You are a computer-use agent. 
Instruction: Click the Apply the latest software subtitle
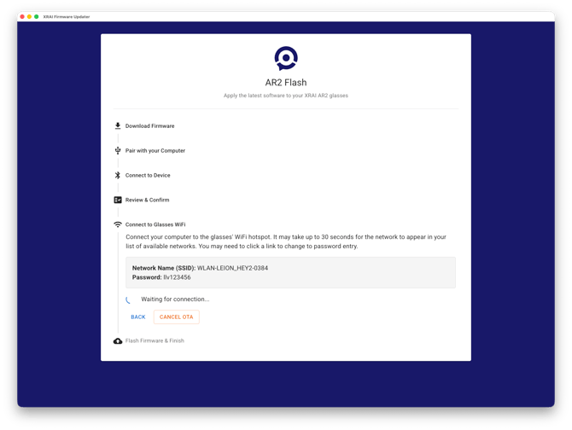[x=286, y=96]
